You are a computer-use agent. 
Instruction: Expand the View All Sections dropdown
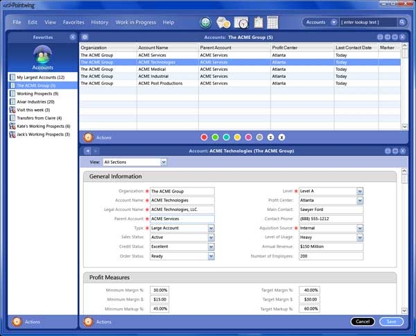pyautogui.click(x=164, y=162)
